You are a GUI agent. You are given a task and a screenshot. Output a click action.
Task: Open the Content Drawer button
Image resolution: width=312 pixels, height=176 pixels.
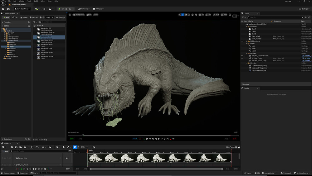(x=8, y=173)
